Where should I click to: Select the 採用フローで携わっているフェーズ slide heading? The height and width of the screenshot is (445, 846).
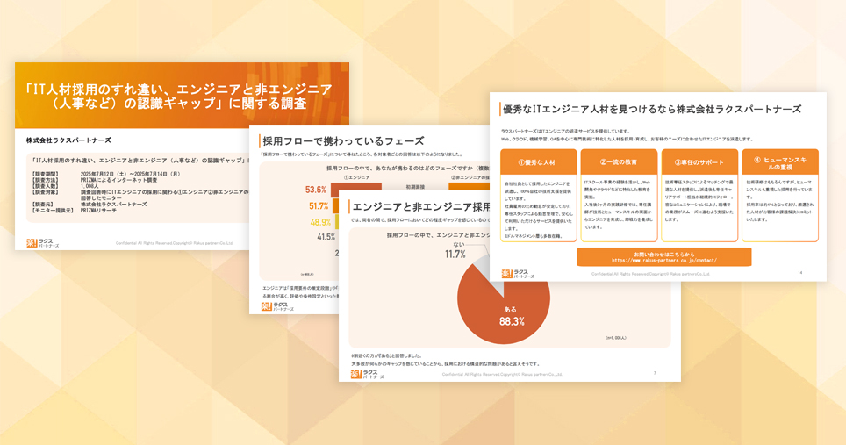(x=343, y=141)
